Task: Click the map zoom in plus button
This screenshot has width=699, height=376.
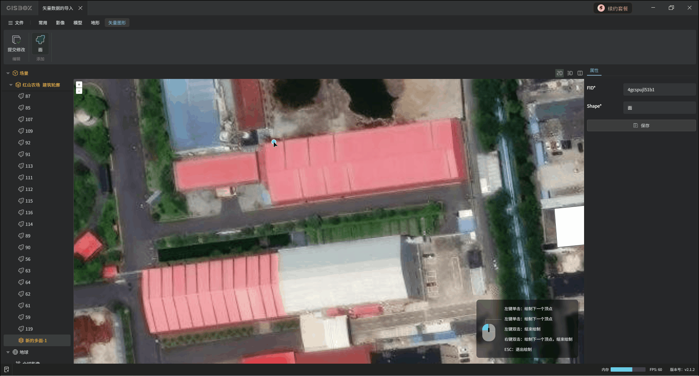Action: [79, 84]
